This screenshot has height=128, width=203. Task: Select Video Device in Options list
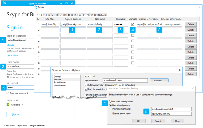point(60,86)
